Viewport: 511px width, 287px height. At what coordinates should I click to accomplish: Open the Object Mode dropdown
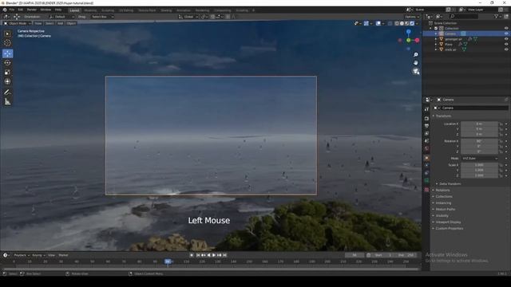[18, 23]
